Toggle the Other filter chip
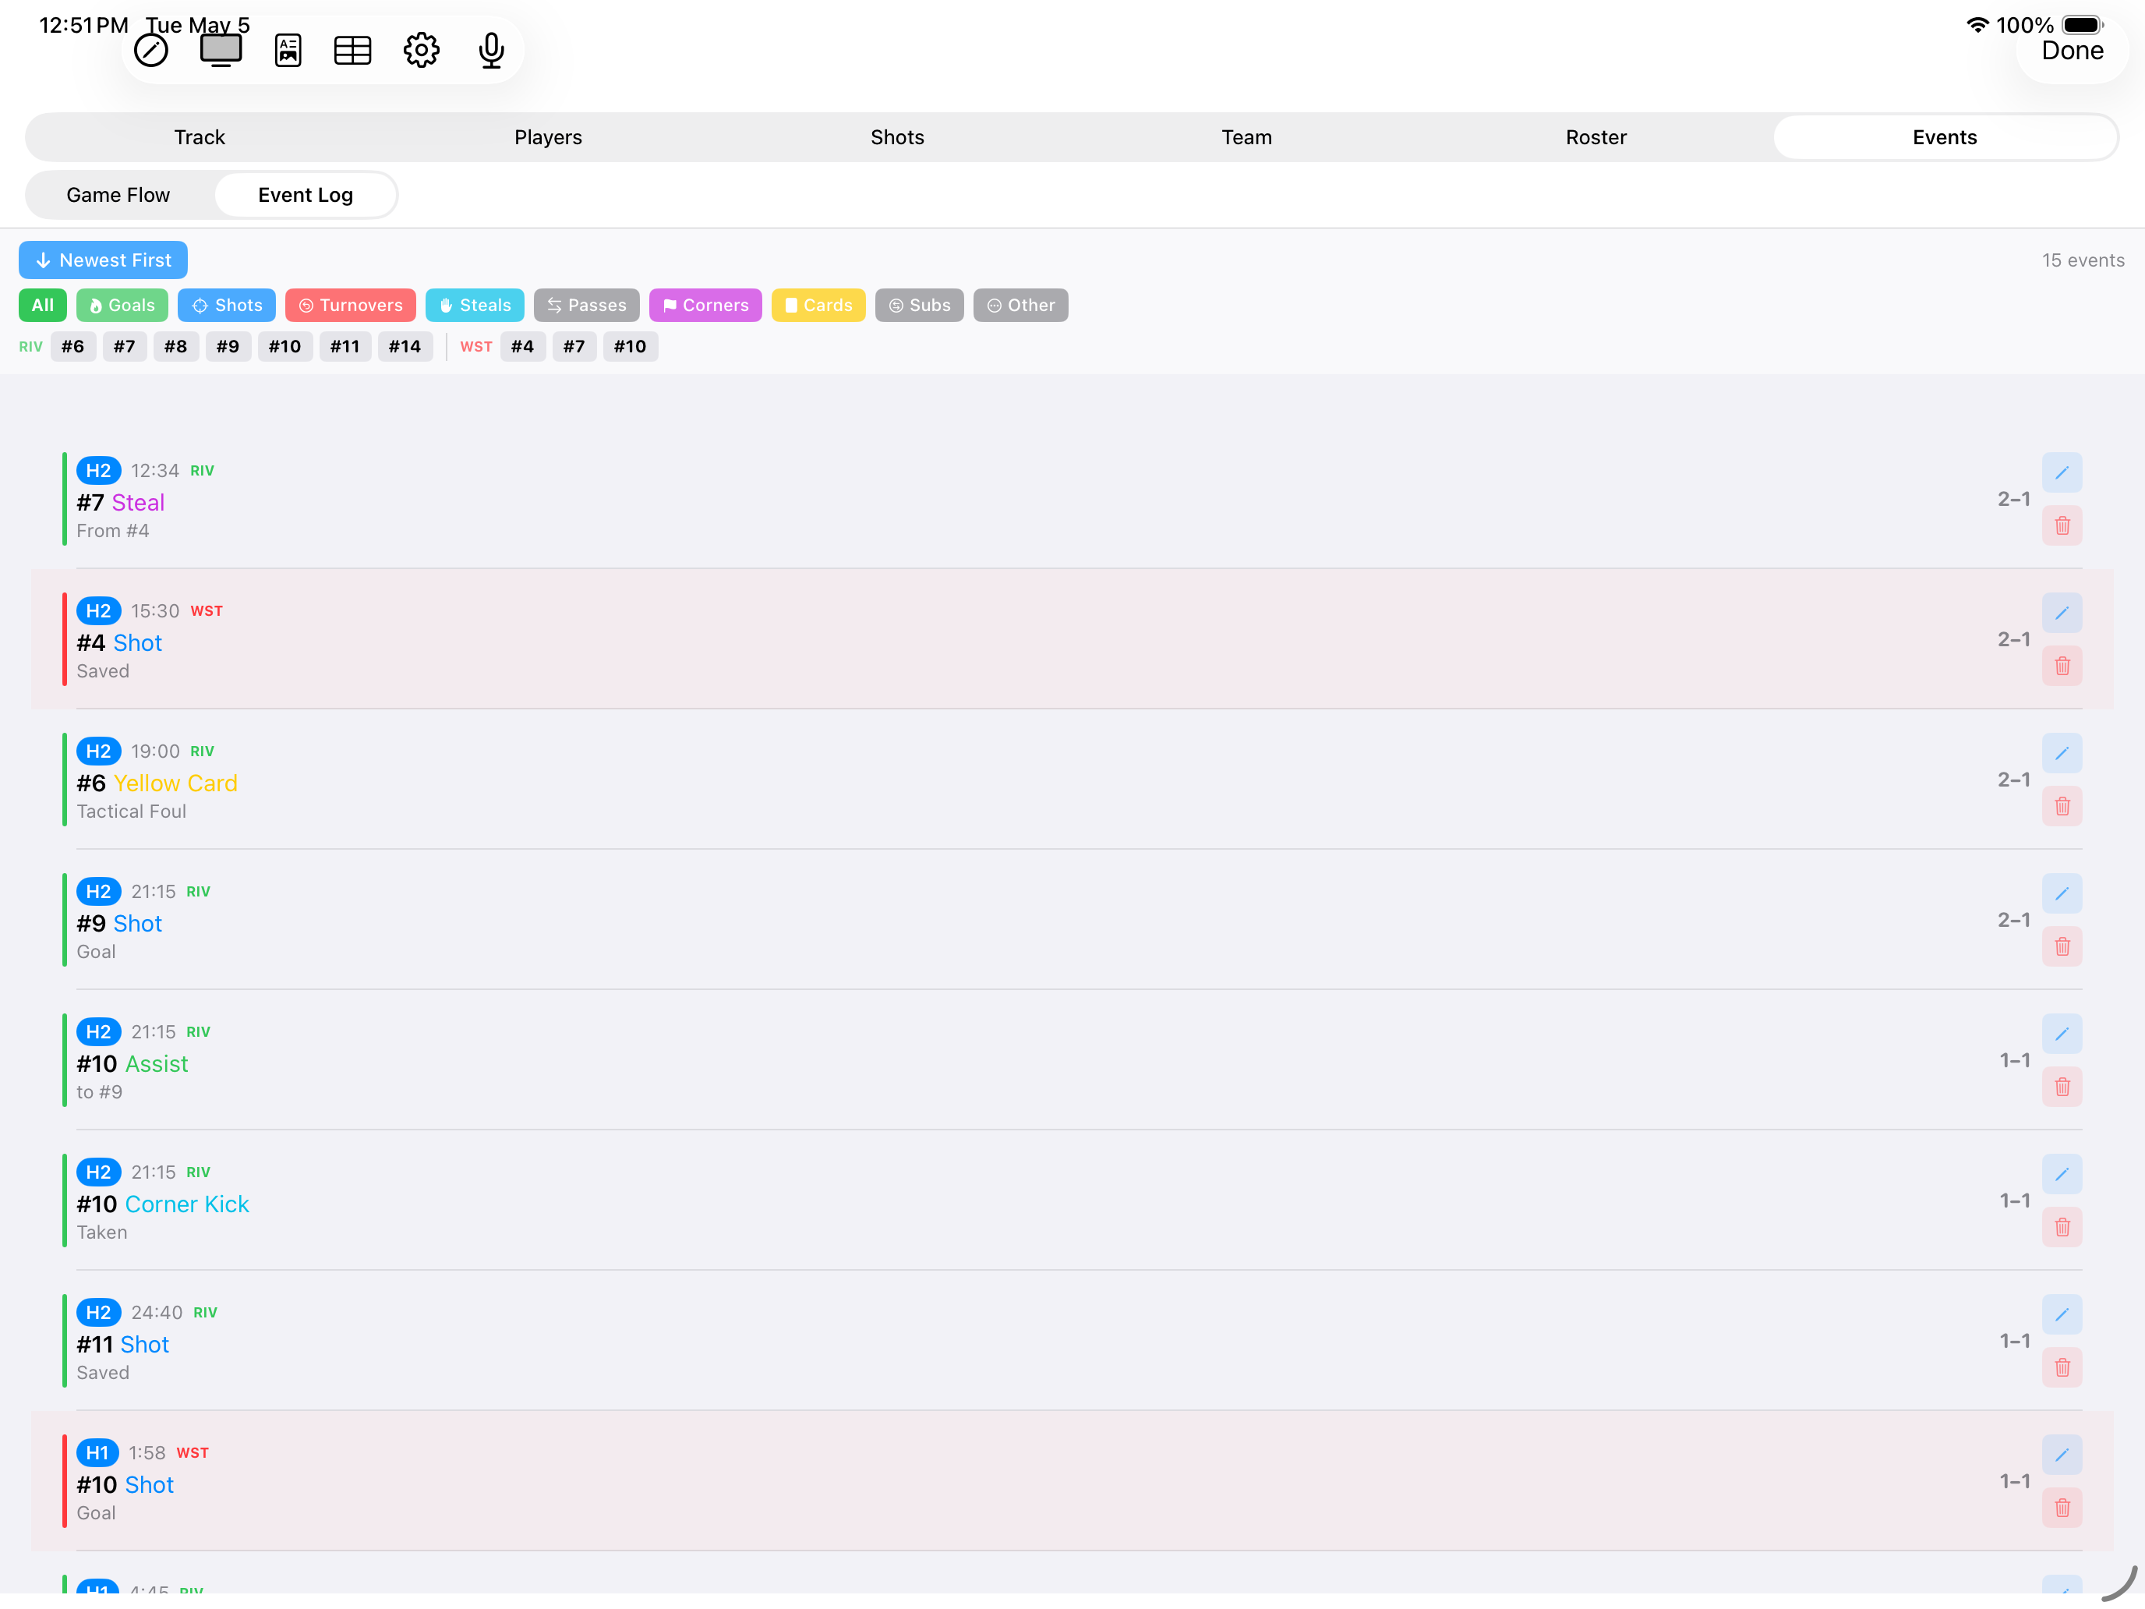The height and width of the screenshot is (1609, 2145). click(1021, 306)
